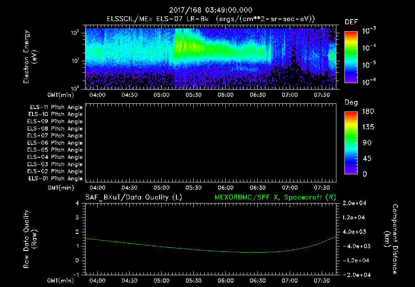
Task: Select the ELS-07 Pitch Angle row label
Action: pos(55,135)
